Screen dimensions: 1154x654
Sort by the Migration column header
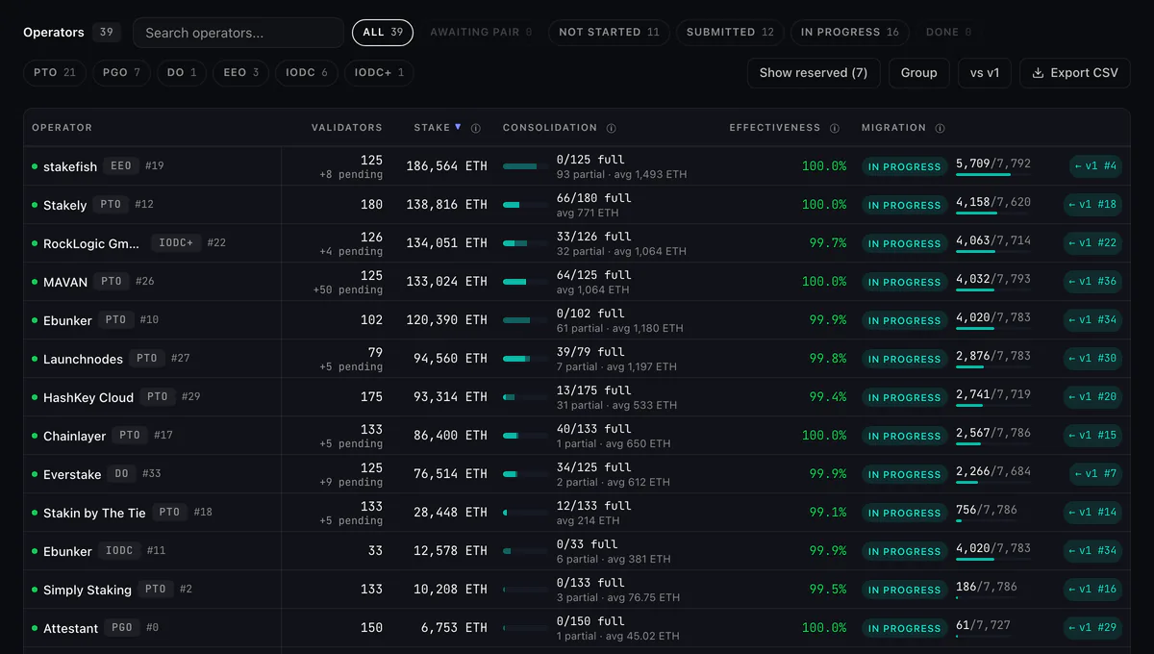tap(893, 128)
